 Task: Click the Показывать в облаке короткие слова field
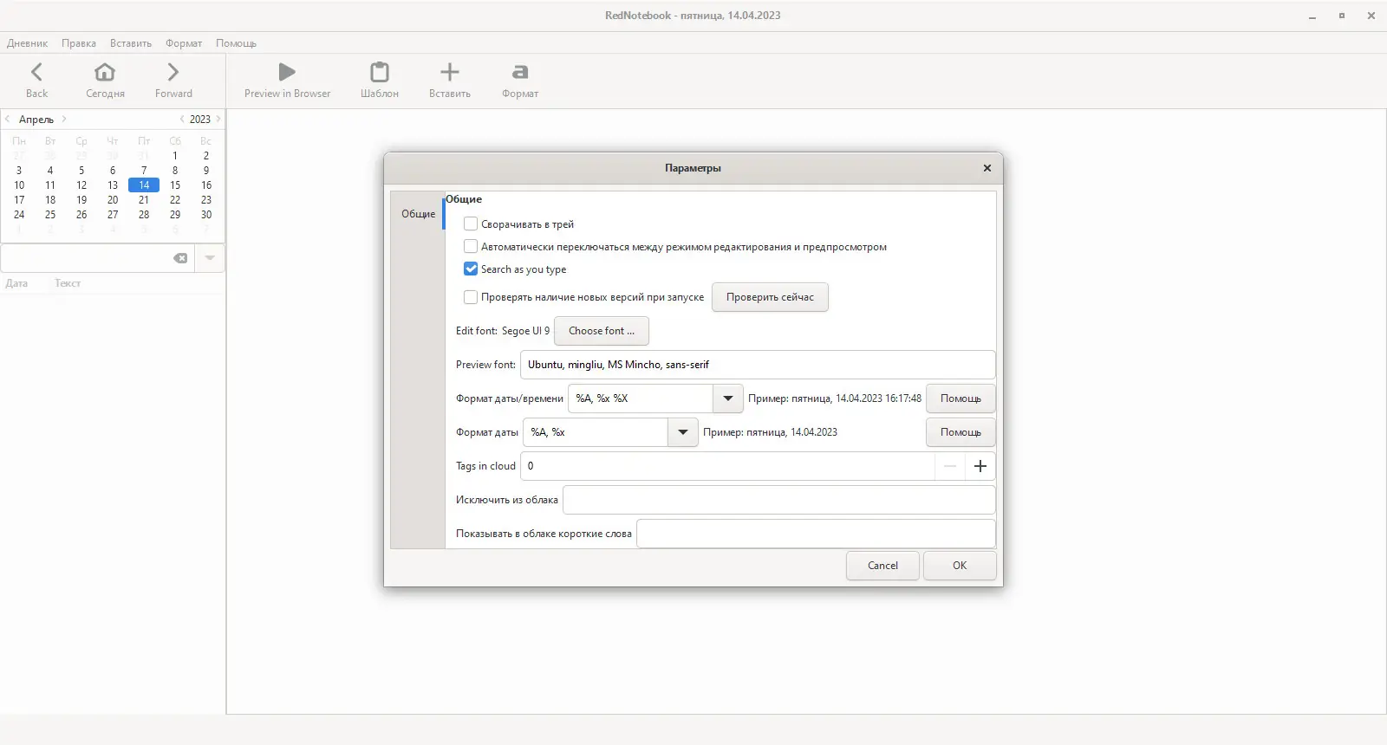(816, 534)
